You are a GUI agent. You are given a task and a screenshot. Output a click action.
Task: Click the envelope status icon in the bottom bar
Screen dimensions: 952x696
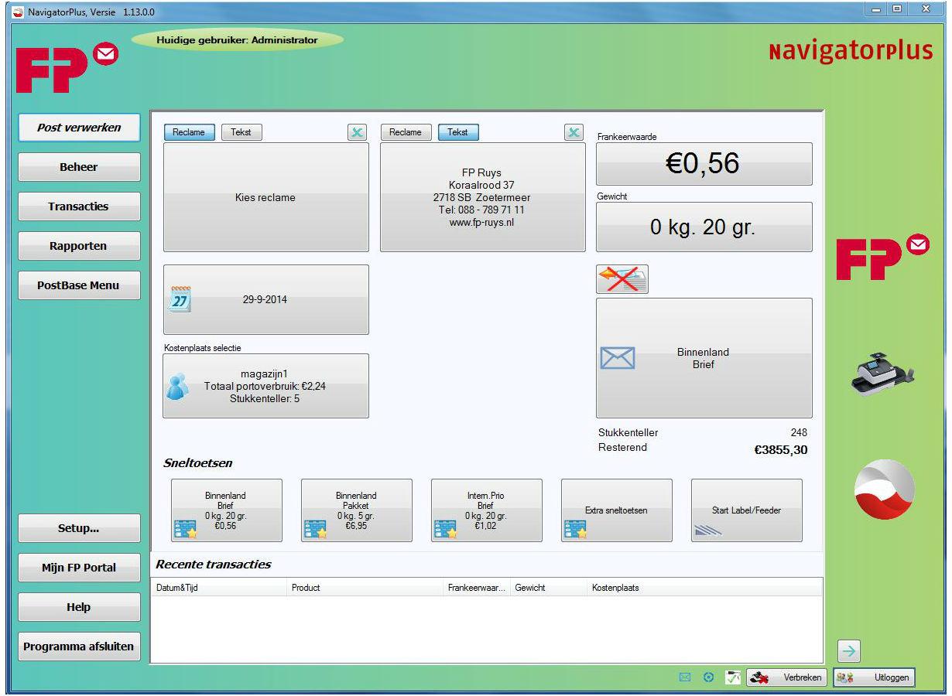(x=684, y=677)
